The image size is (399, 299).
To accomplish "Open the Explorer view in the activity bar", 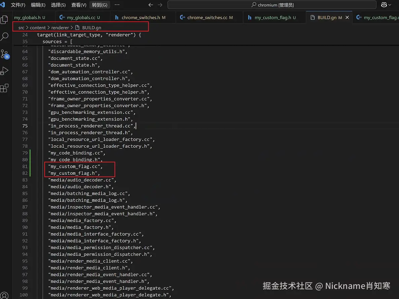I will (4, 19).
